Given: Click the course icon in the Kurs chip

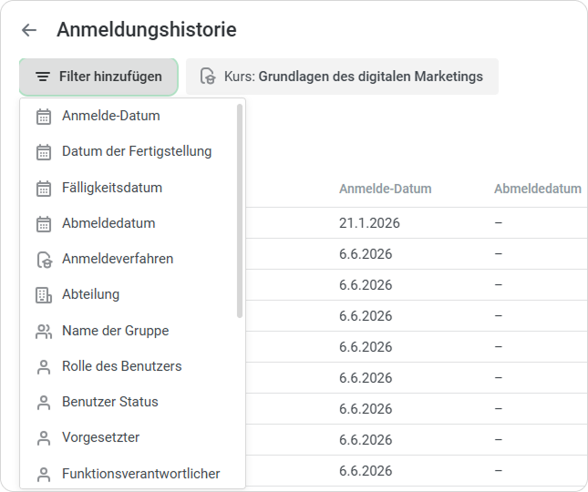Looking at the screenshot, I should click(x=208, y=77).
